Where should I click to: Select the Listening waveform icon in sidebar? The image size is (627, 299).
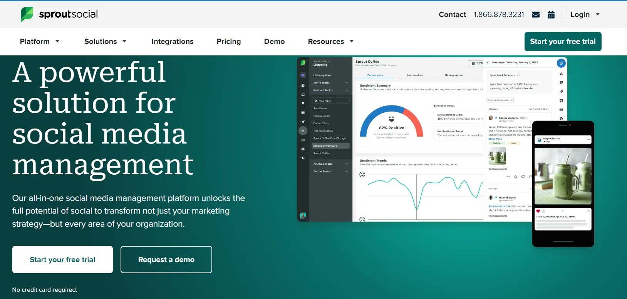coord(303,131)
